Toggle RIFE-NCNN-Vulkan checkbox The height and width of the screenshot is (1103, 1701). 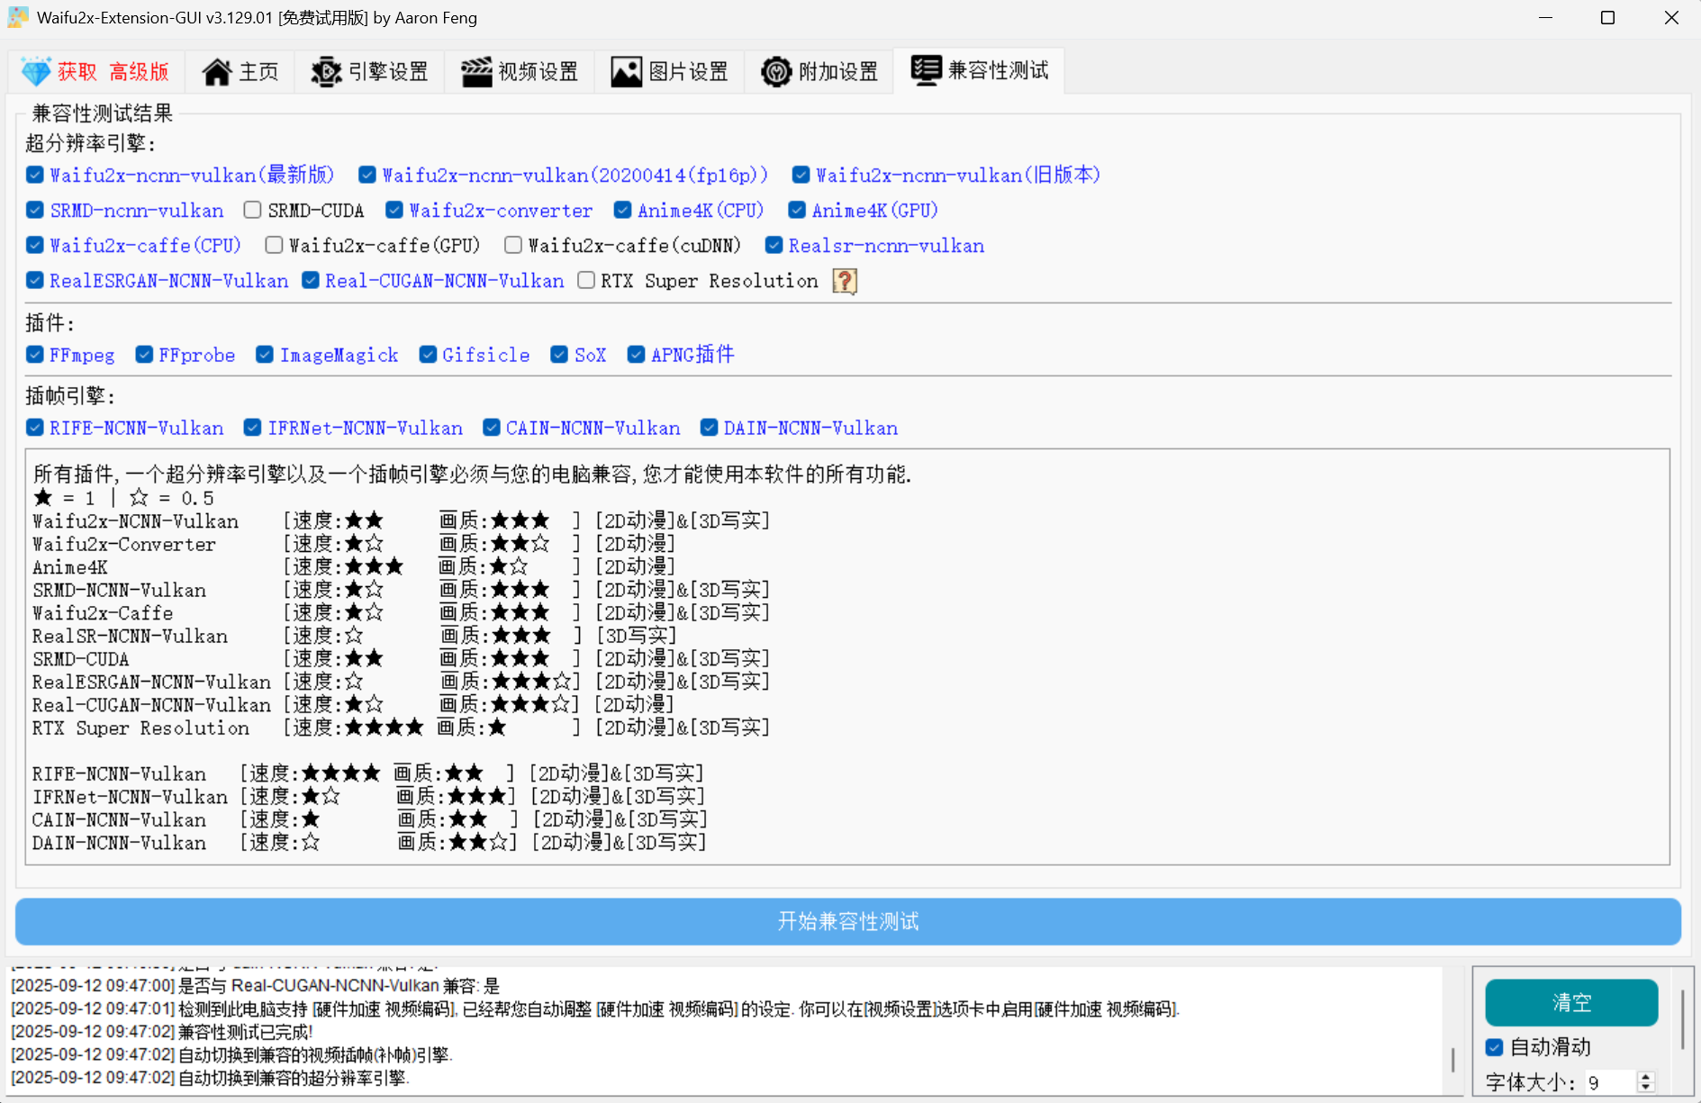[35, 428]
